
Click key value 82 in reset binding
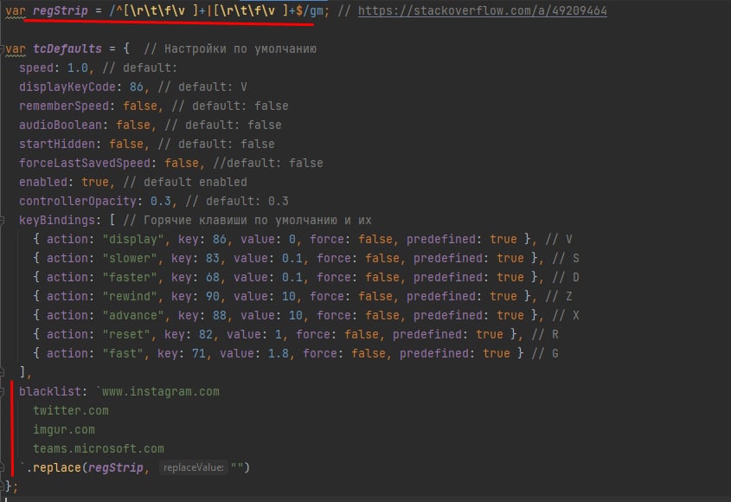pyautogui.click(x=206, y=334)
